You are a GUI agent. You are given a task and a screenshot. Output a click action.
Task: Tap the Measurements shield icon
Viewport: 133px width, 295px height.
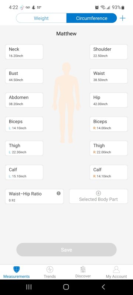[17, 270]
